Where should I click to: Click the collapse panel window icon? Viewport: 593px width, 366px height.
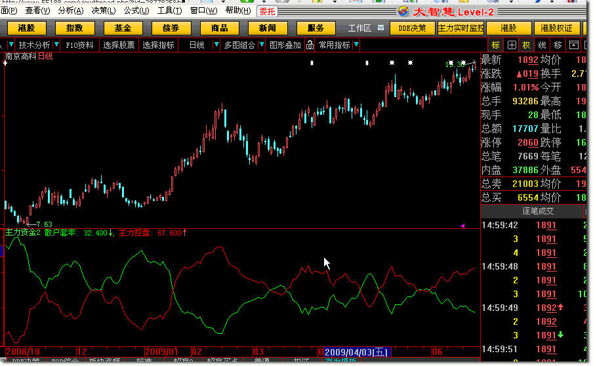click(574, 45)
